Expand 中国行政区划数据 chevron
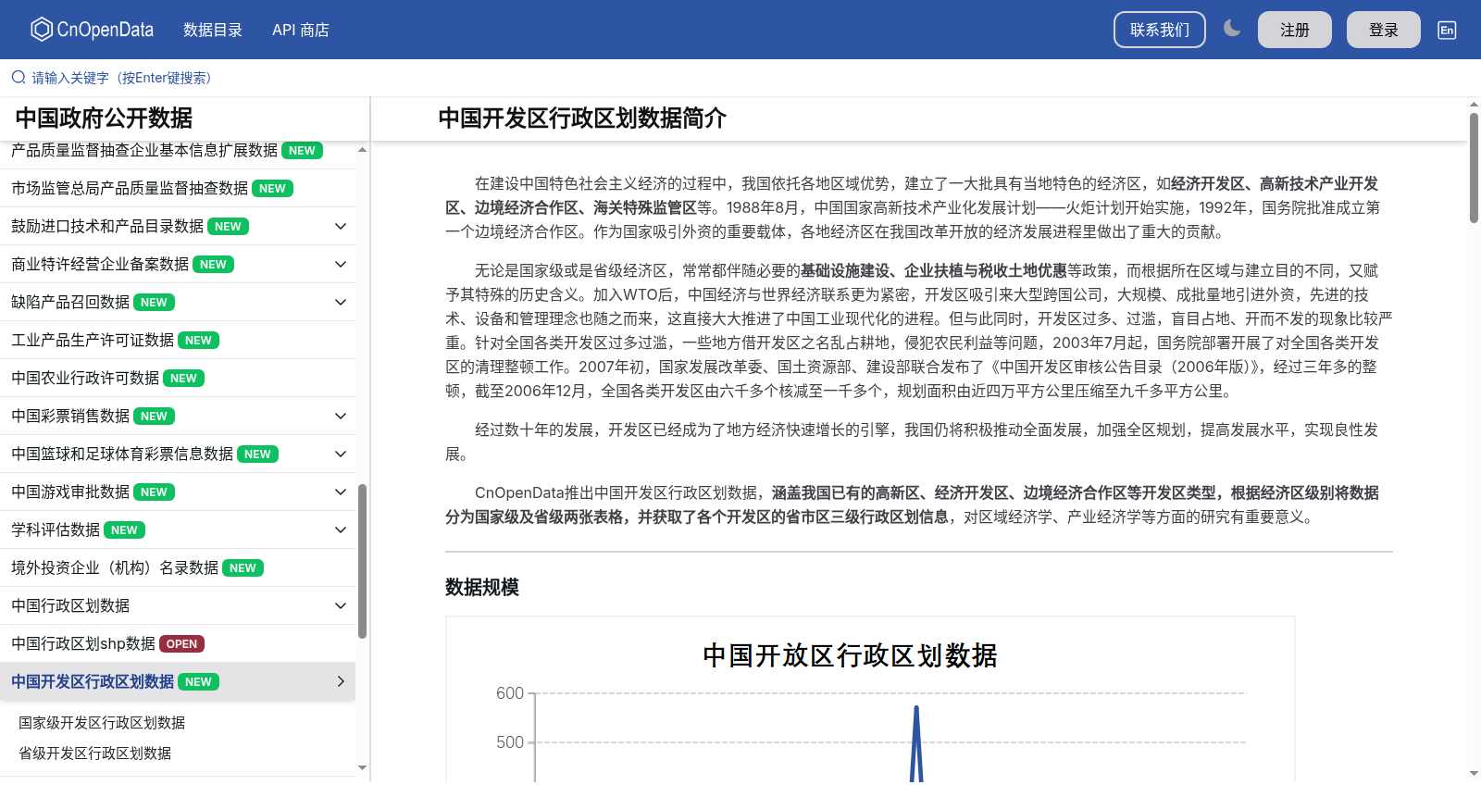The width and height of the screenshot is (1481, 797). point(341,606)
